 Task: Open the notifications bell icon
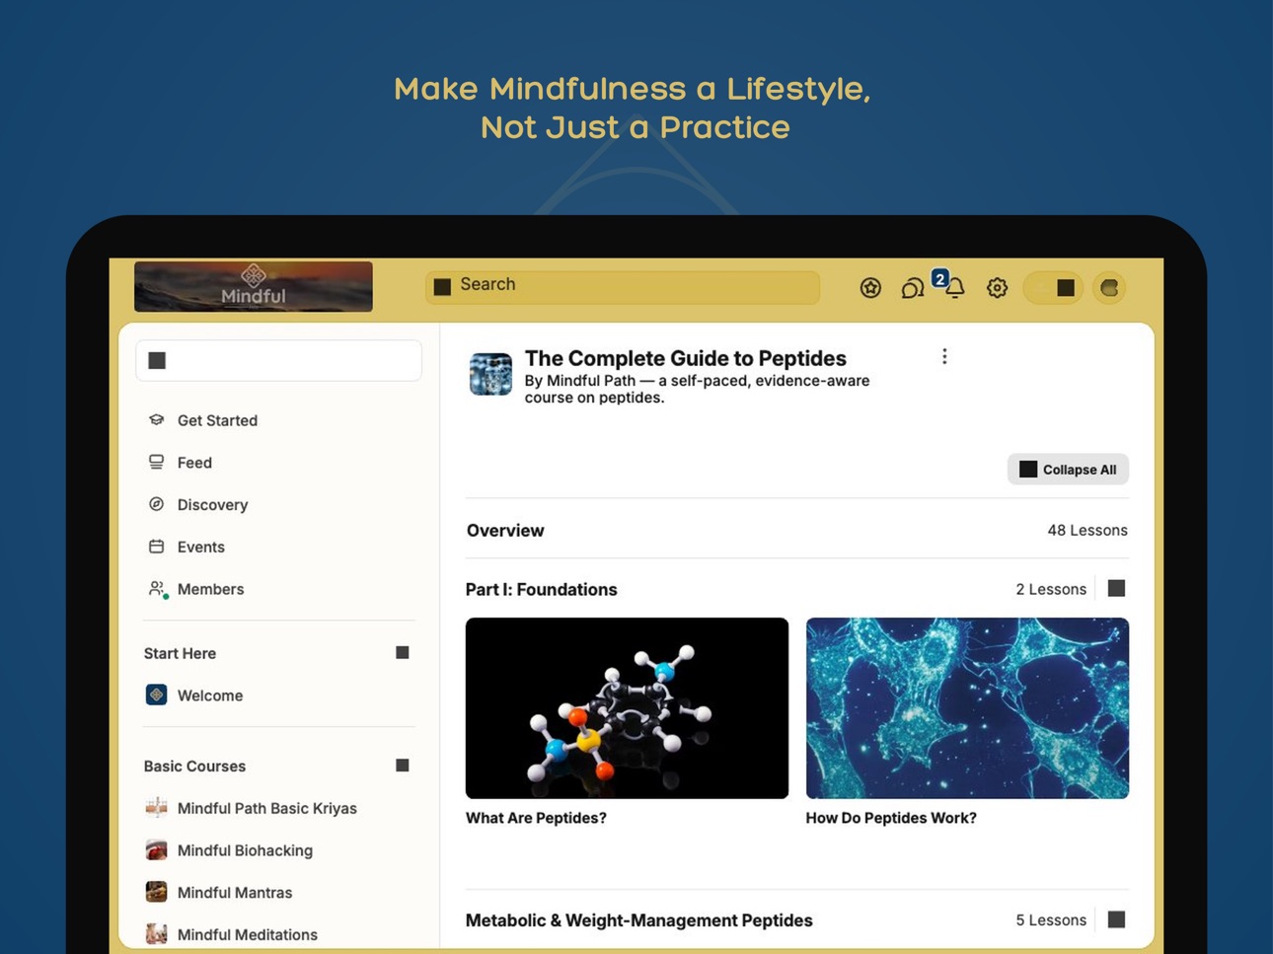point(954,288)
